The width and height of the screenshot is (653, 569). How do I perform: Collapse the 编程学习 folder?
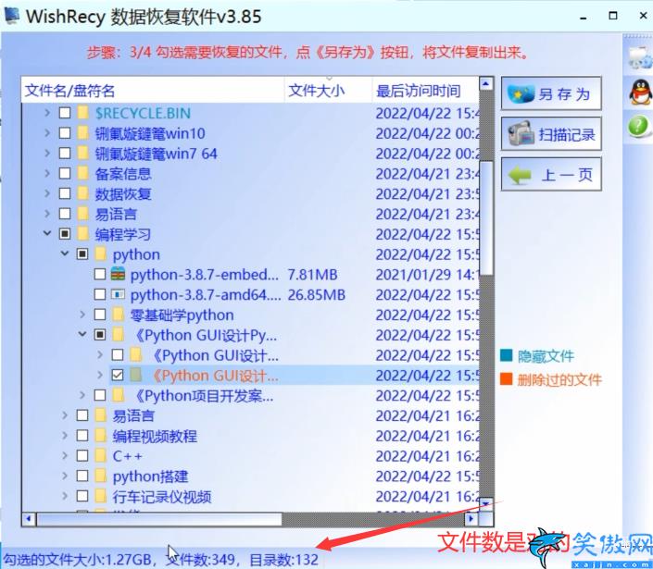coord(47,233)
